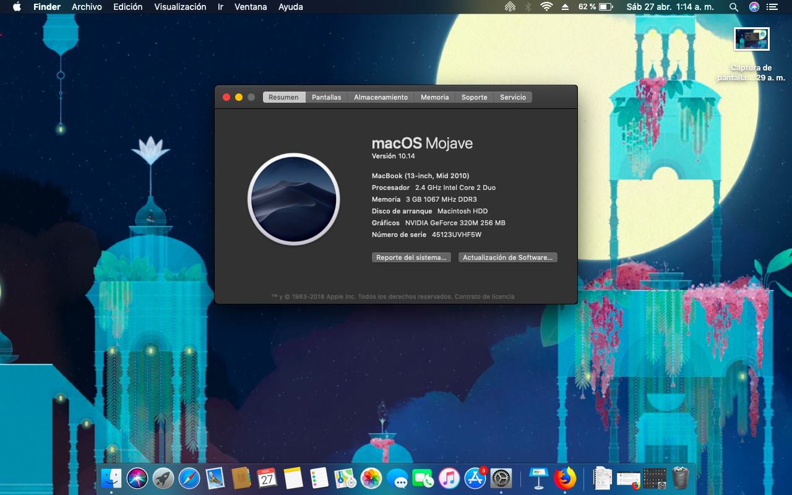Open Photos flower icon in dock
Screen dimensions: 792x495
click(371, 478)
